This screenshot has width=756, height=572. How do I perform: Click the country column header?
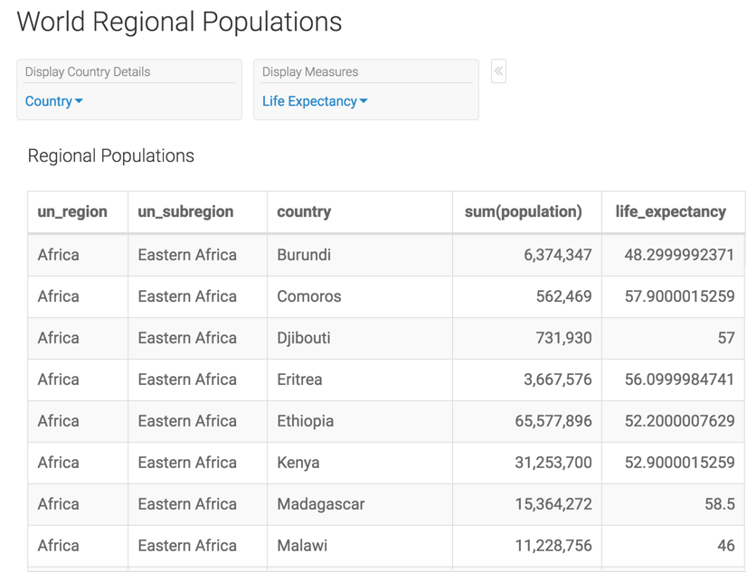[x=304, y=211]
